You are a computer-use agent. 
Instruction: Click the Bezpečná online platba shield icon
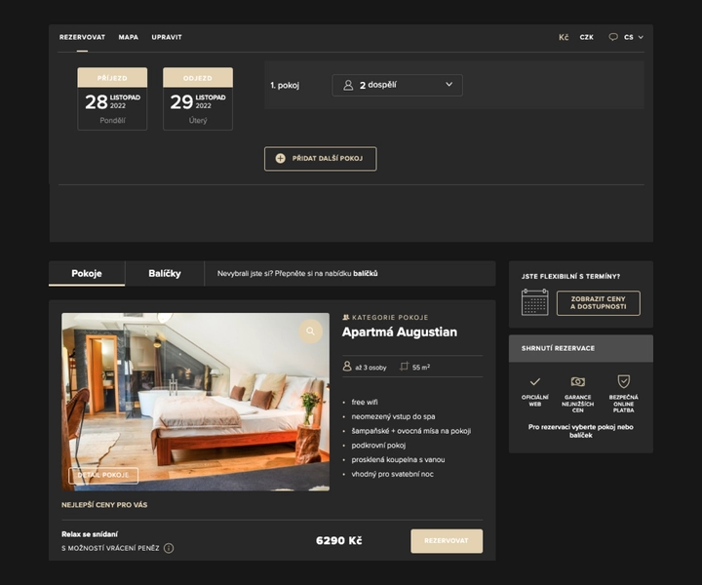tap(623, 381)
